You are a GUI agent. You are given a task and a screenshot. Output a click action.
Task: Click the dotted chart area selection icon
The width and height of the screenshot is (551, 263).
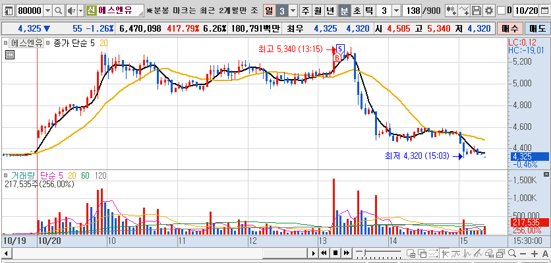434,253
